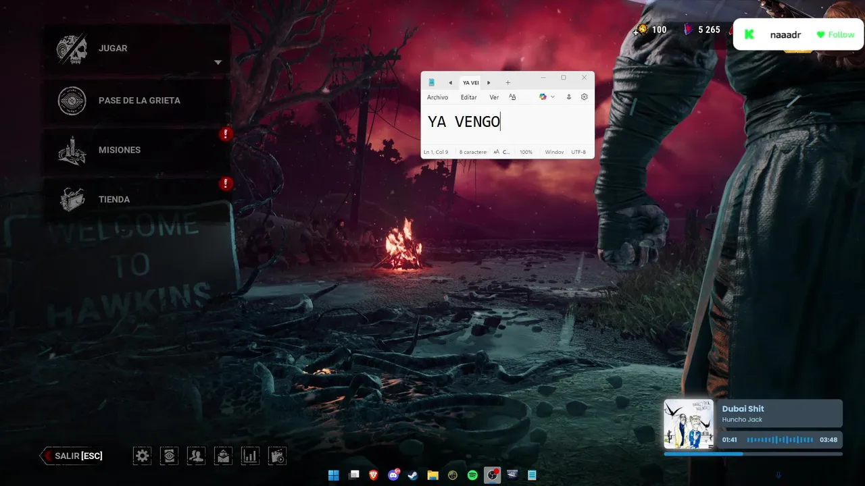Click the 100% zoom status entry
The height and width of the screenshot is (486, 865).
[526, 153]
